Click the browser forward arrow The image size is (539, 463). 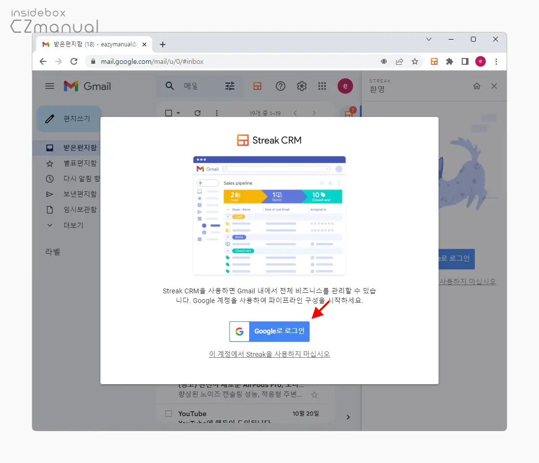tap(58, 61)
